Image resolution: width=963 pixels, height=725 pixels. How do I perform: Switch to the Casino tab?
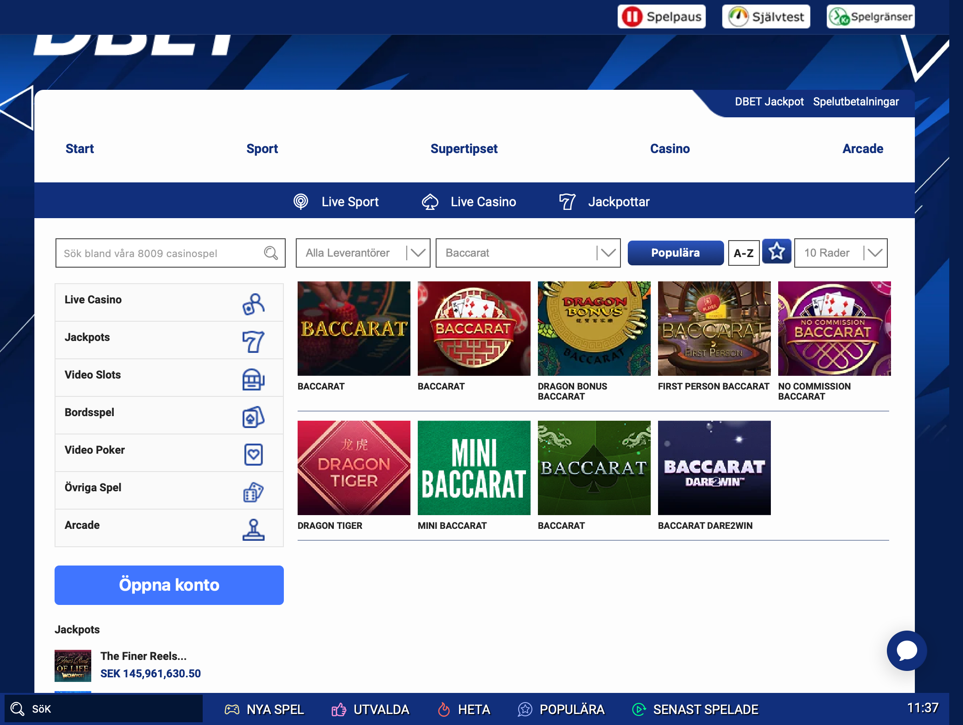pyautogui.click(x=670, y=148)
